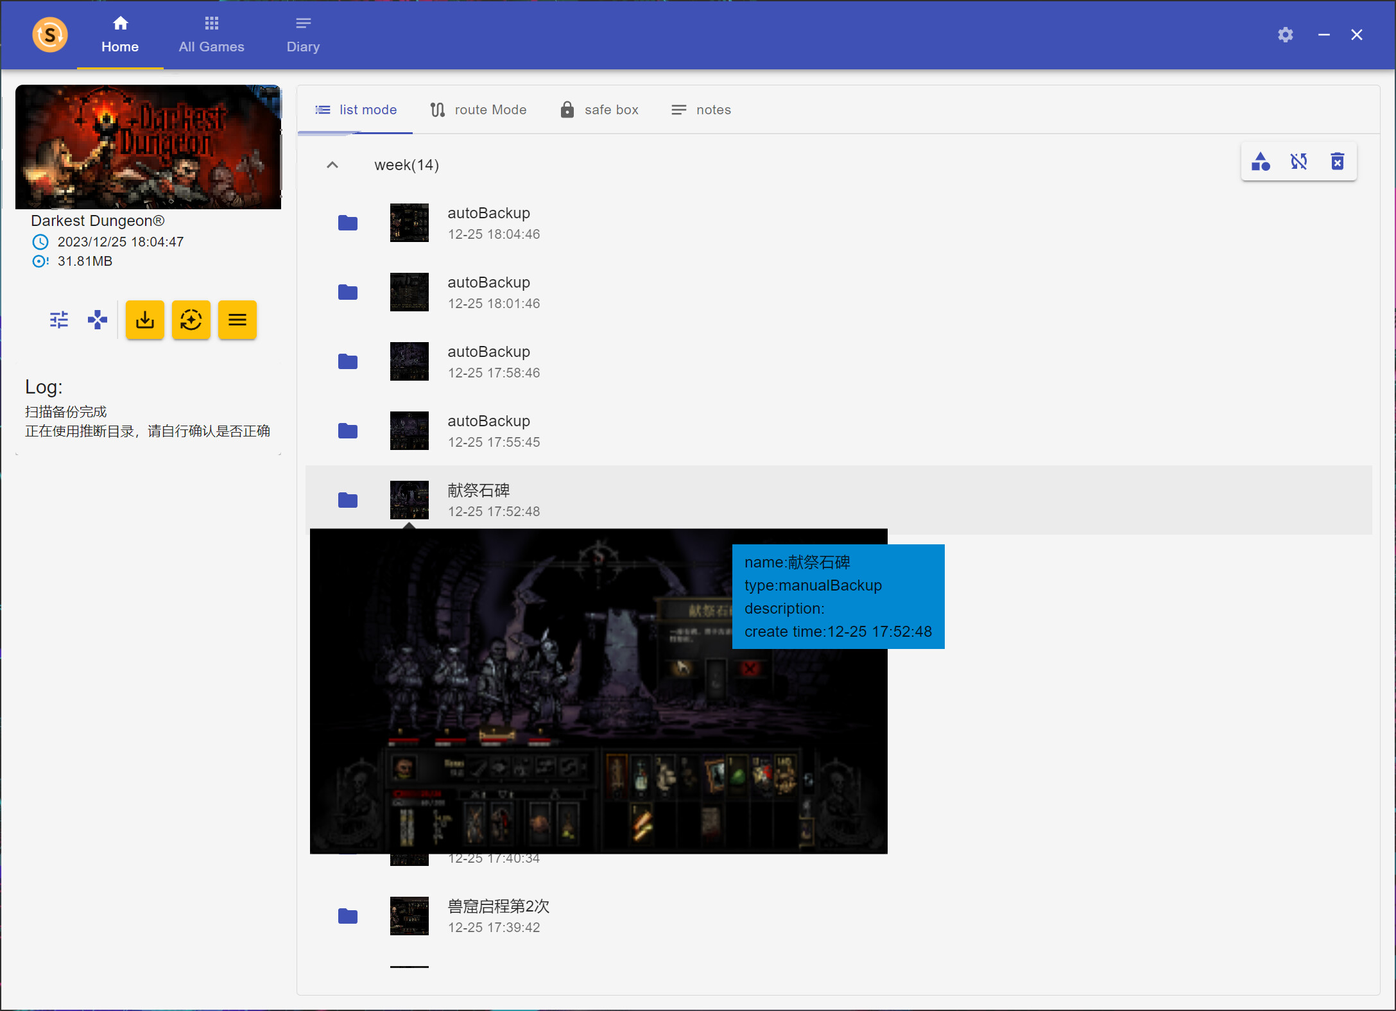The image size is (1396, 1011).
Task: Open the 兽窟启程第2次 backup folder
Action: 347,916
